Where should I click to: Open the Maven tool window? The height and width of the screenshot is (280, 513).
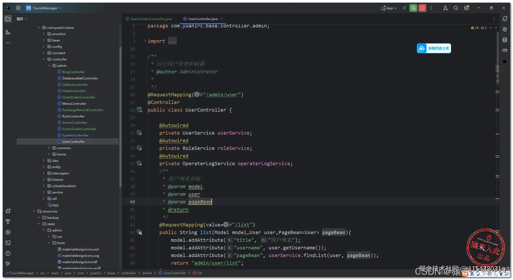pos(505,50)
